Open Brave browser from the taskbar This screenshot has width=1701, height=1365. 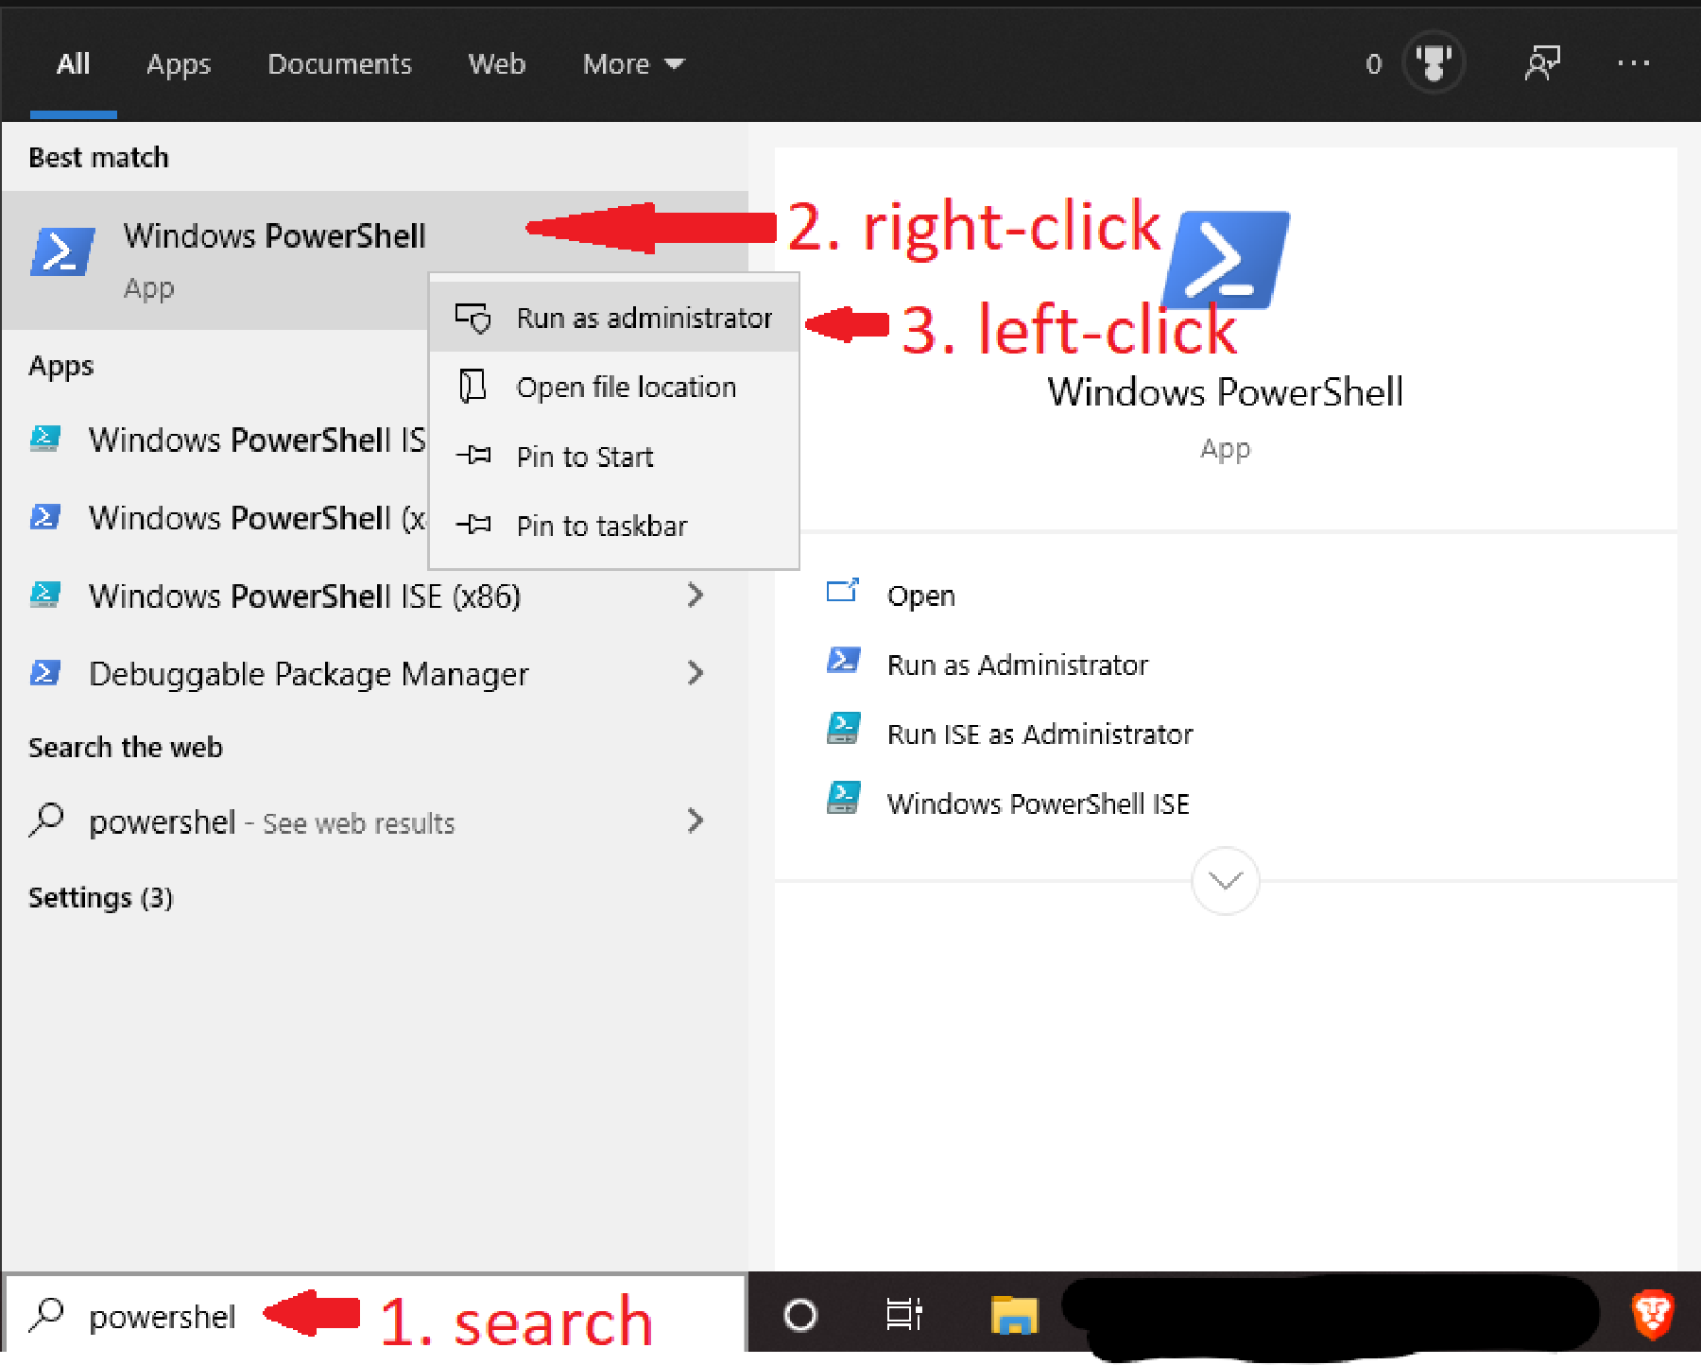pos(1651,1315)
